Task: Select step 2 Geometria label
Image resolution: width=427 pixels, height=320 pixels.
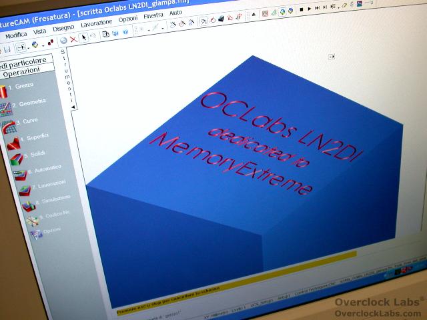Action: 29,103
